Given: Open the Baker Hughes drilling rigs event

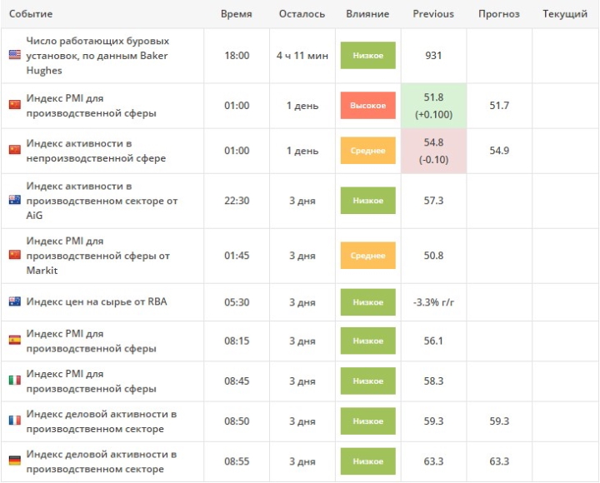Looking at the screenshot, I should click(97, 55).
